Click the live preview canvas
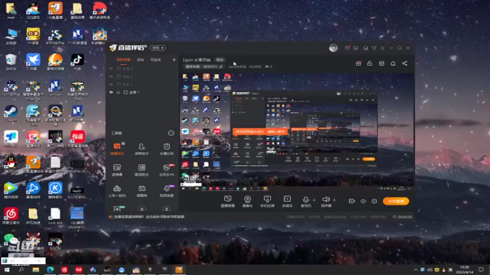The width and height of the screenshot is (490, 275). 297,131
